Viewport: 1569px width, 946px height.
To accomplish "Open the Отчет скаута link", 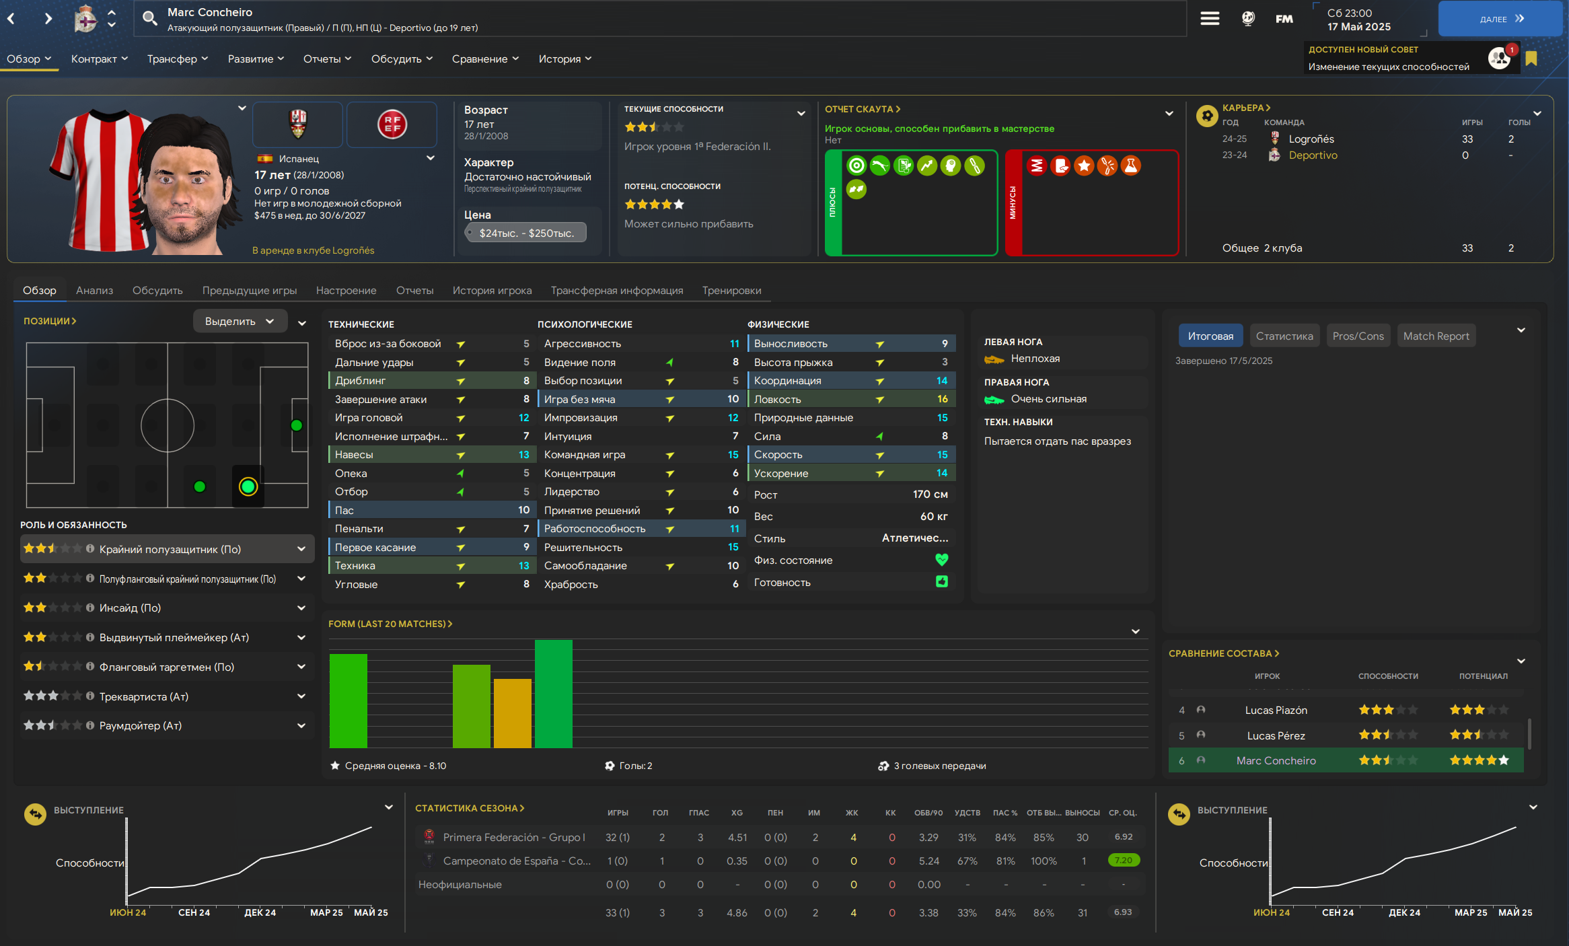I will pos(862,109).
